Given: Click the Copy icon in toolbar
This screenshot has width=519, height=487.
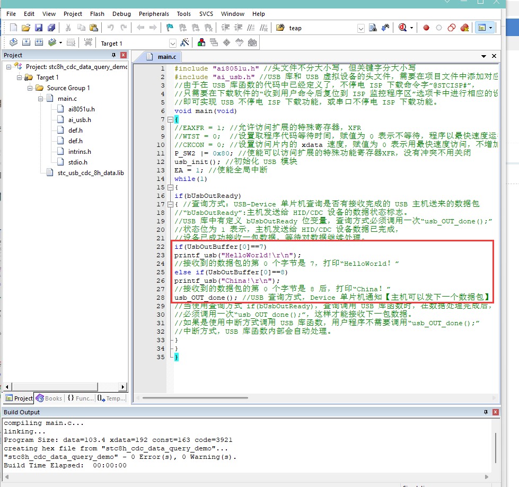Looking at the screenshot, I should [x=81, y=28].
